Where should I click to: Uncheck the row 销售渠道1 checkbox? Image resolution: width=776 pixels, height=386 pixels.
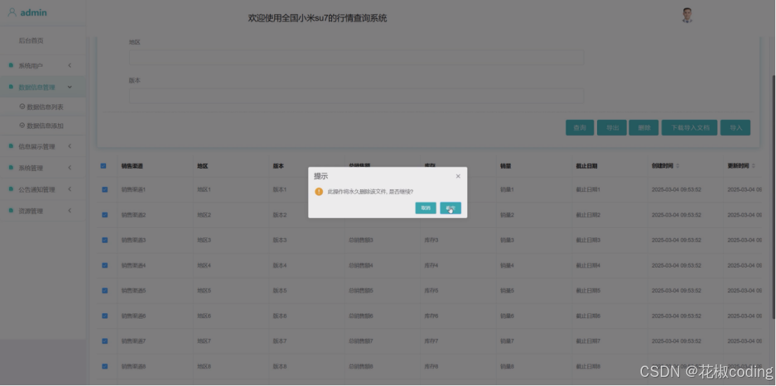tap(105, 189)
